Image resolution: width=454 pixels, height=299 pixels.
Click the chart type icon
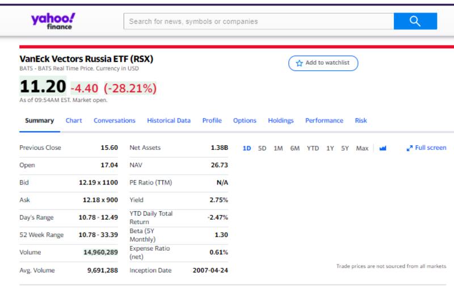coord(382,148)
